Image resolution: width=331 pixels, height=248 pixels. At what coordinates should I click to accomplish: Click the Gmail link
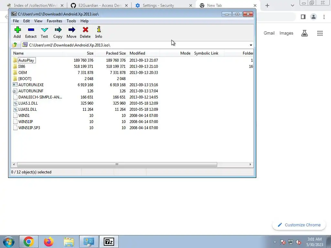269,33
